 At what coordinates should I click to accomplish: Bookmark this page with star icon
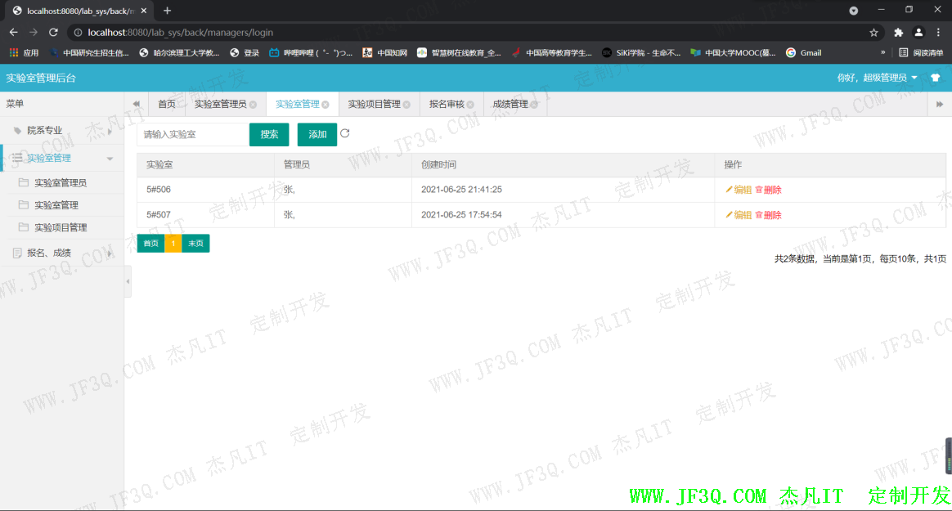pyautogui.click(x=873, y=33)
